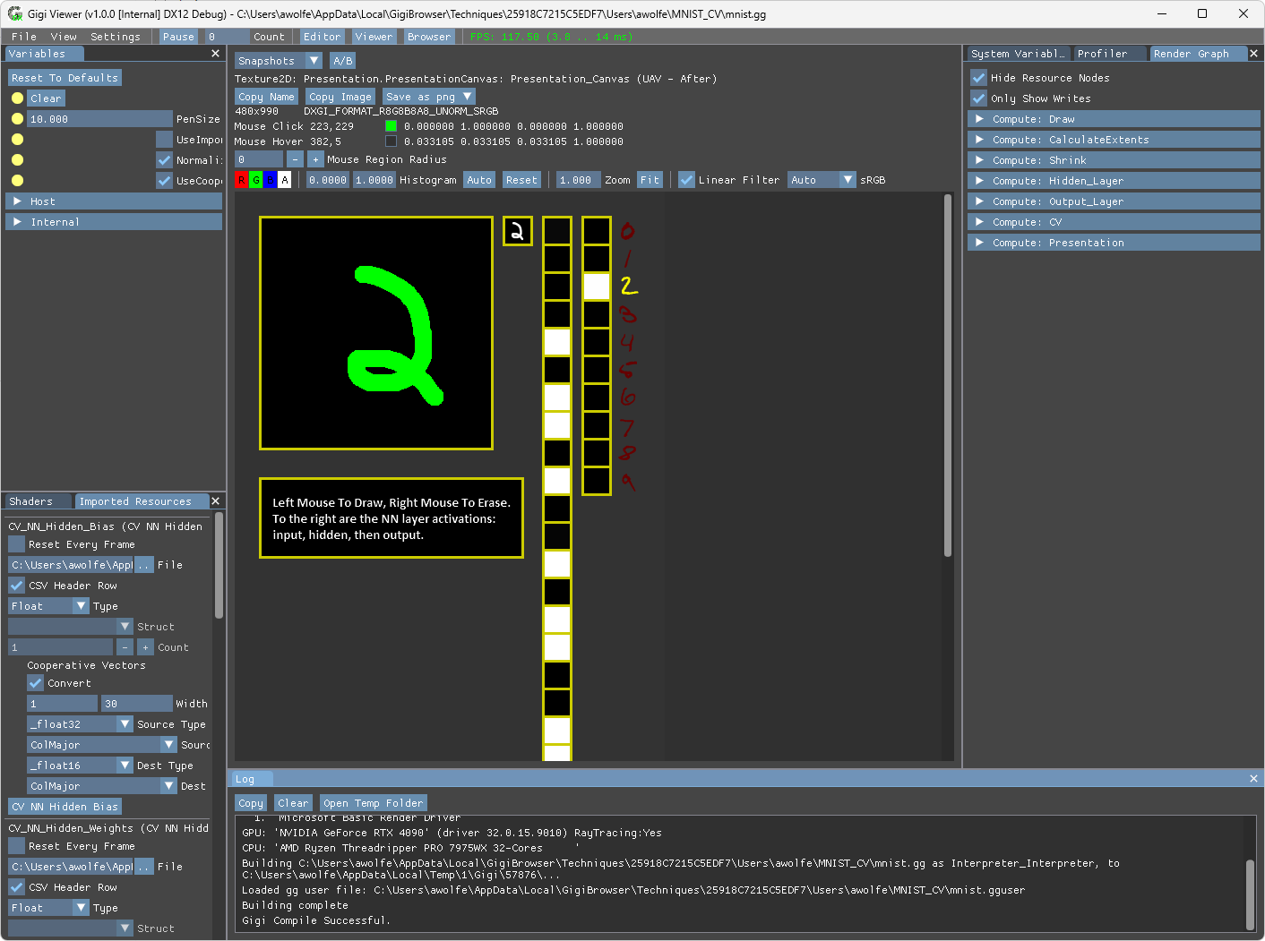Close the Variables panel with X

tap(215, 54)
